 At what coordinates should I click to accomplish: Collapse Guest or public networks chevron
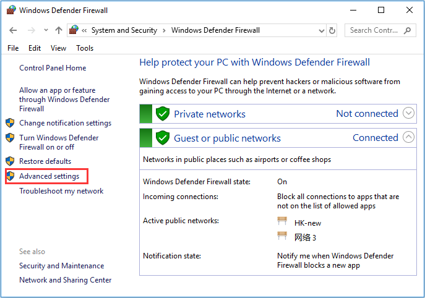pos(408,137)
